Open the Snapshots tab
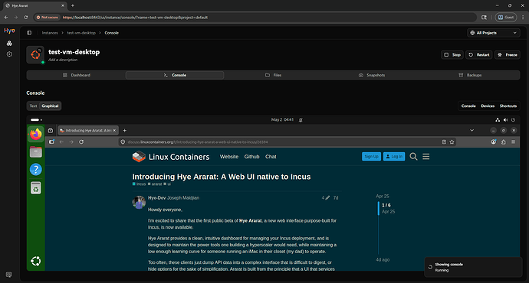 pos(372,75)
